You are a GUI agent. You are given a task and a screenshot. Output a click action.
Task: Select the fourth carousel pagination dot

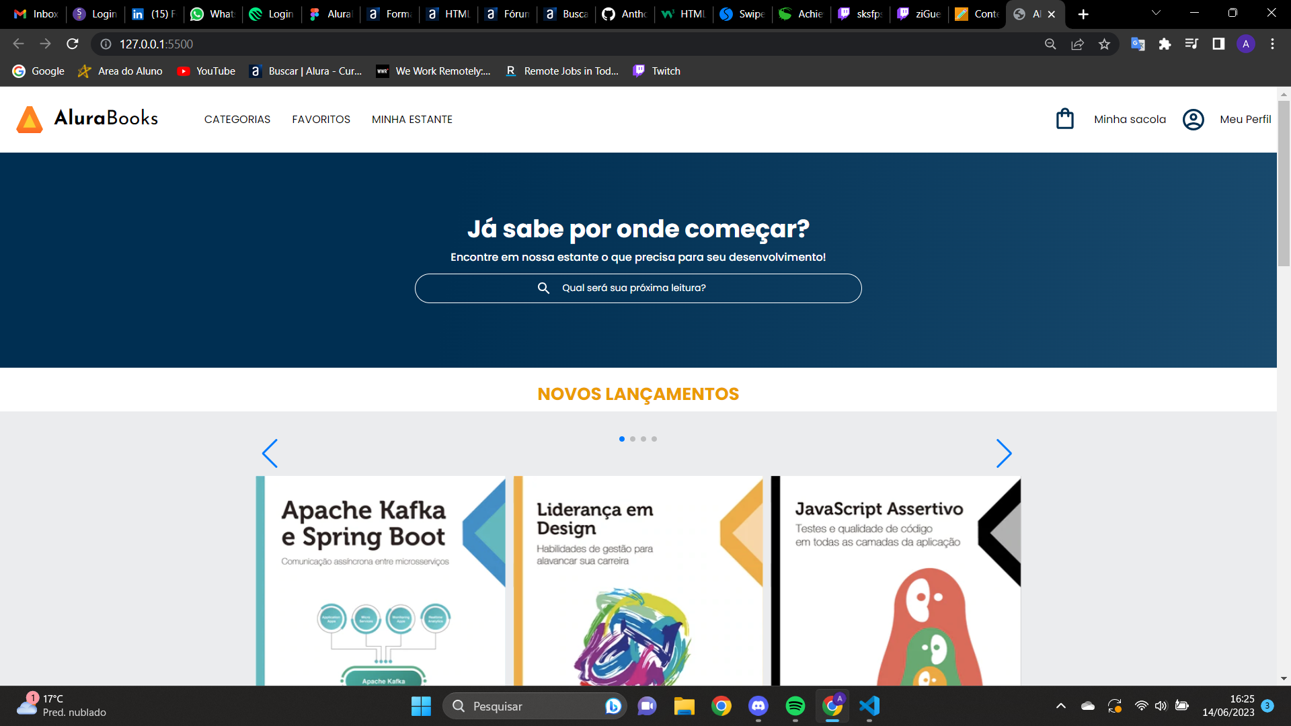pos(654,439)
